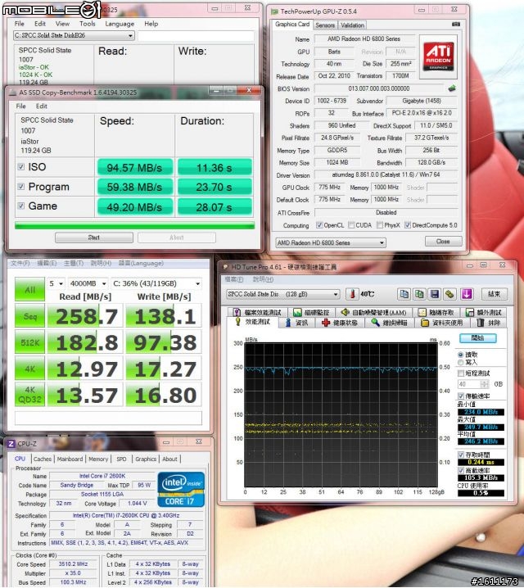Open 隨機存取 random access tab in HD Tune
This screenshot has width=524, height=588.
436,312
